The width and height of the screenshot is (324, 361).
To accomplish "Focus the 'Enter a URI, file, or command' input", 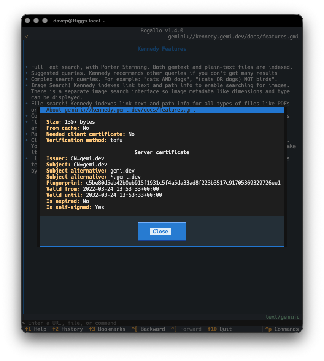I will click(162, 323).
